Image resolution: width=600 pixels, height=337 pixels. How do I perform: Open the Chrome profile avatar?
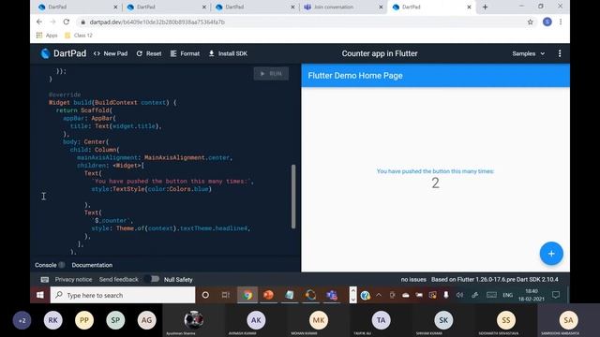coord(547,22)
